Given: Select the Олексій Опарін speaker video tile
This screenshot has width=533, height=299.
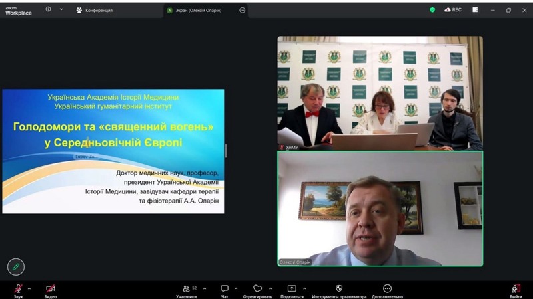Looking at the screenshot, I should coord(380,209).
